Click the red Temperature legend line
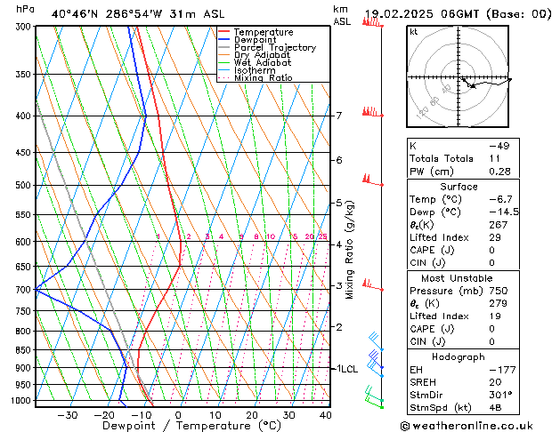Viewport: 560px width, 432px height. (x=223, y=32)
